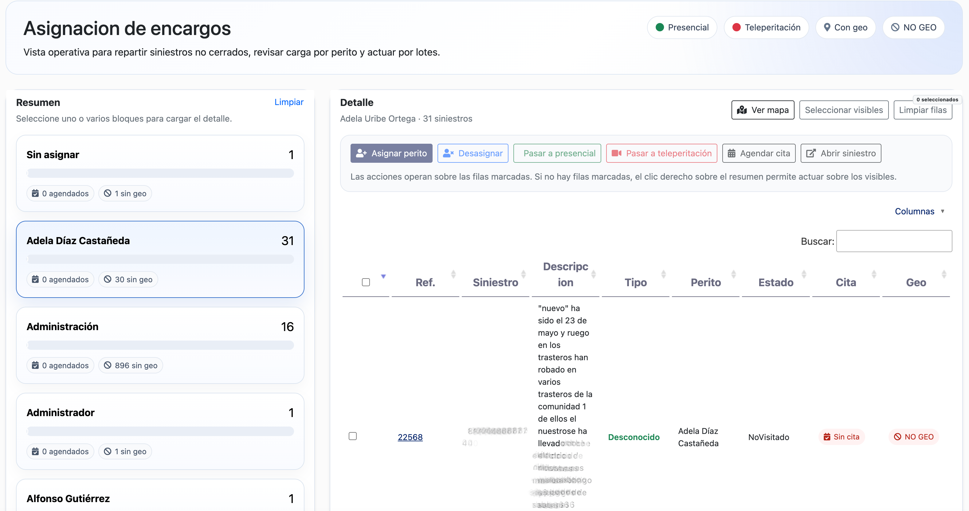Click calendar icon in Adela Díaz Castañeda agendados chip
The image size is (969, 511).
click(x=35, y=279)
